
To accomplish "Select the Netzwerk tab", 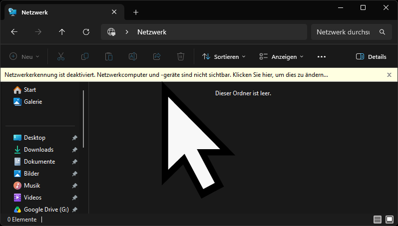I will tap(65, 12).
